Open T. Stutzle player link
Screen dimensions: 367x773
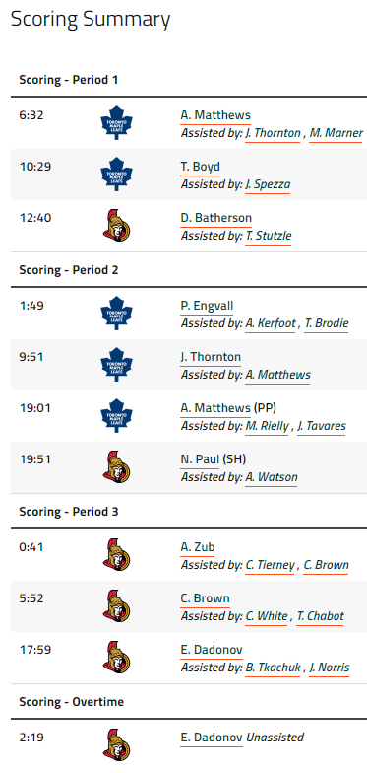pos(268,236)
